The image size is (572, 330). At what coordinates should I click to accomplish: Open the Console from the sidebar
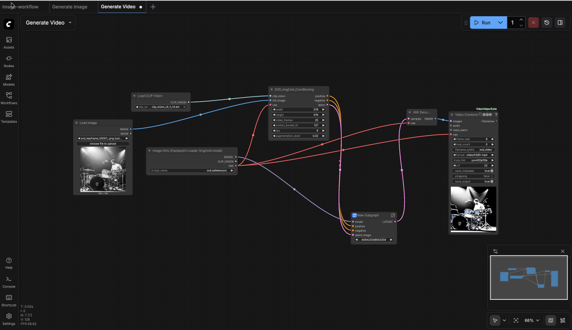click(9, 282)
